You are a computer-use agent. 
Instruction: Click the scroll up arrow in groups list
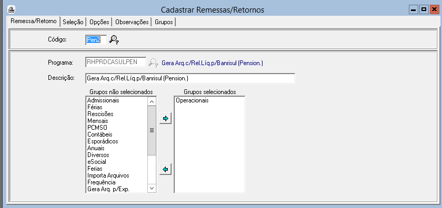pyautogui.click(x=152, y=101)
